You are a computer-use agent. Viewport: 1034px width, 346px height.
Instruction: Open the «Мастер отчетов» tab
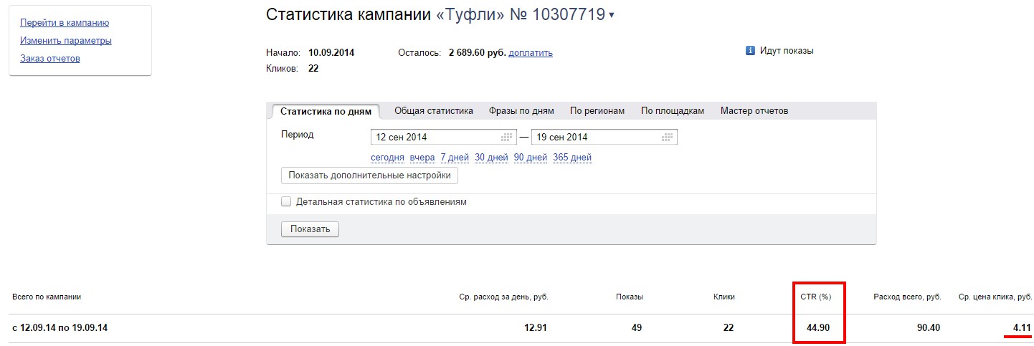754,111
